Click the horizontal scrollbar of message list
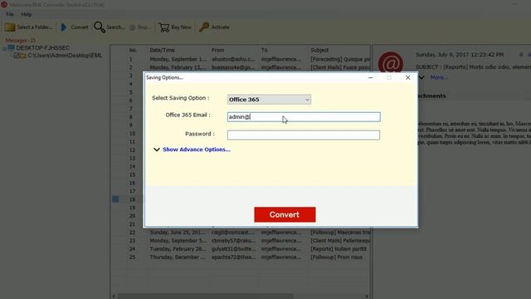 coord(206,296)
